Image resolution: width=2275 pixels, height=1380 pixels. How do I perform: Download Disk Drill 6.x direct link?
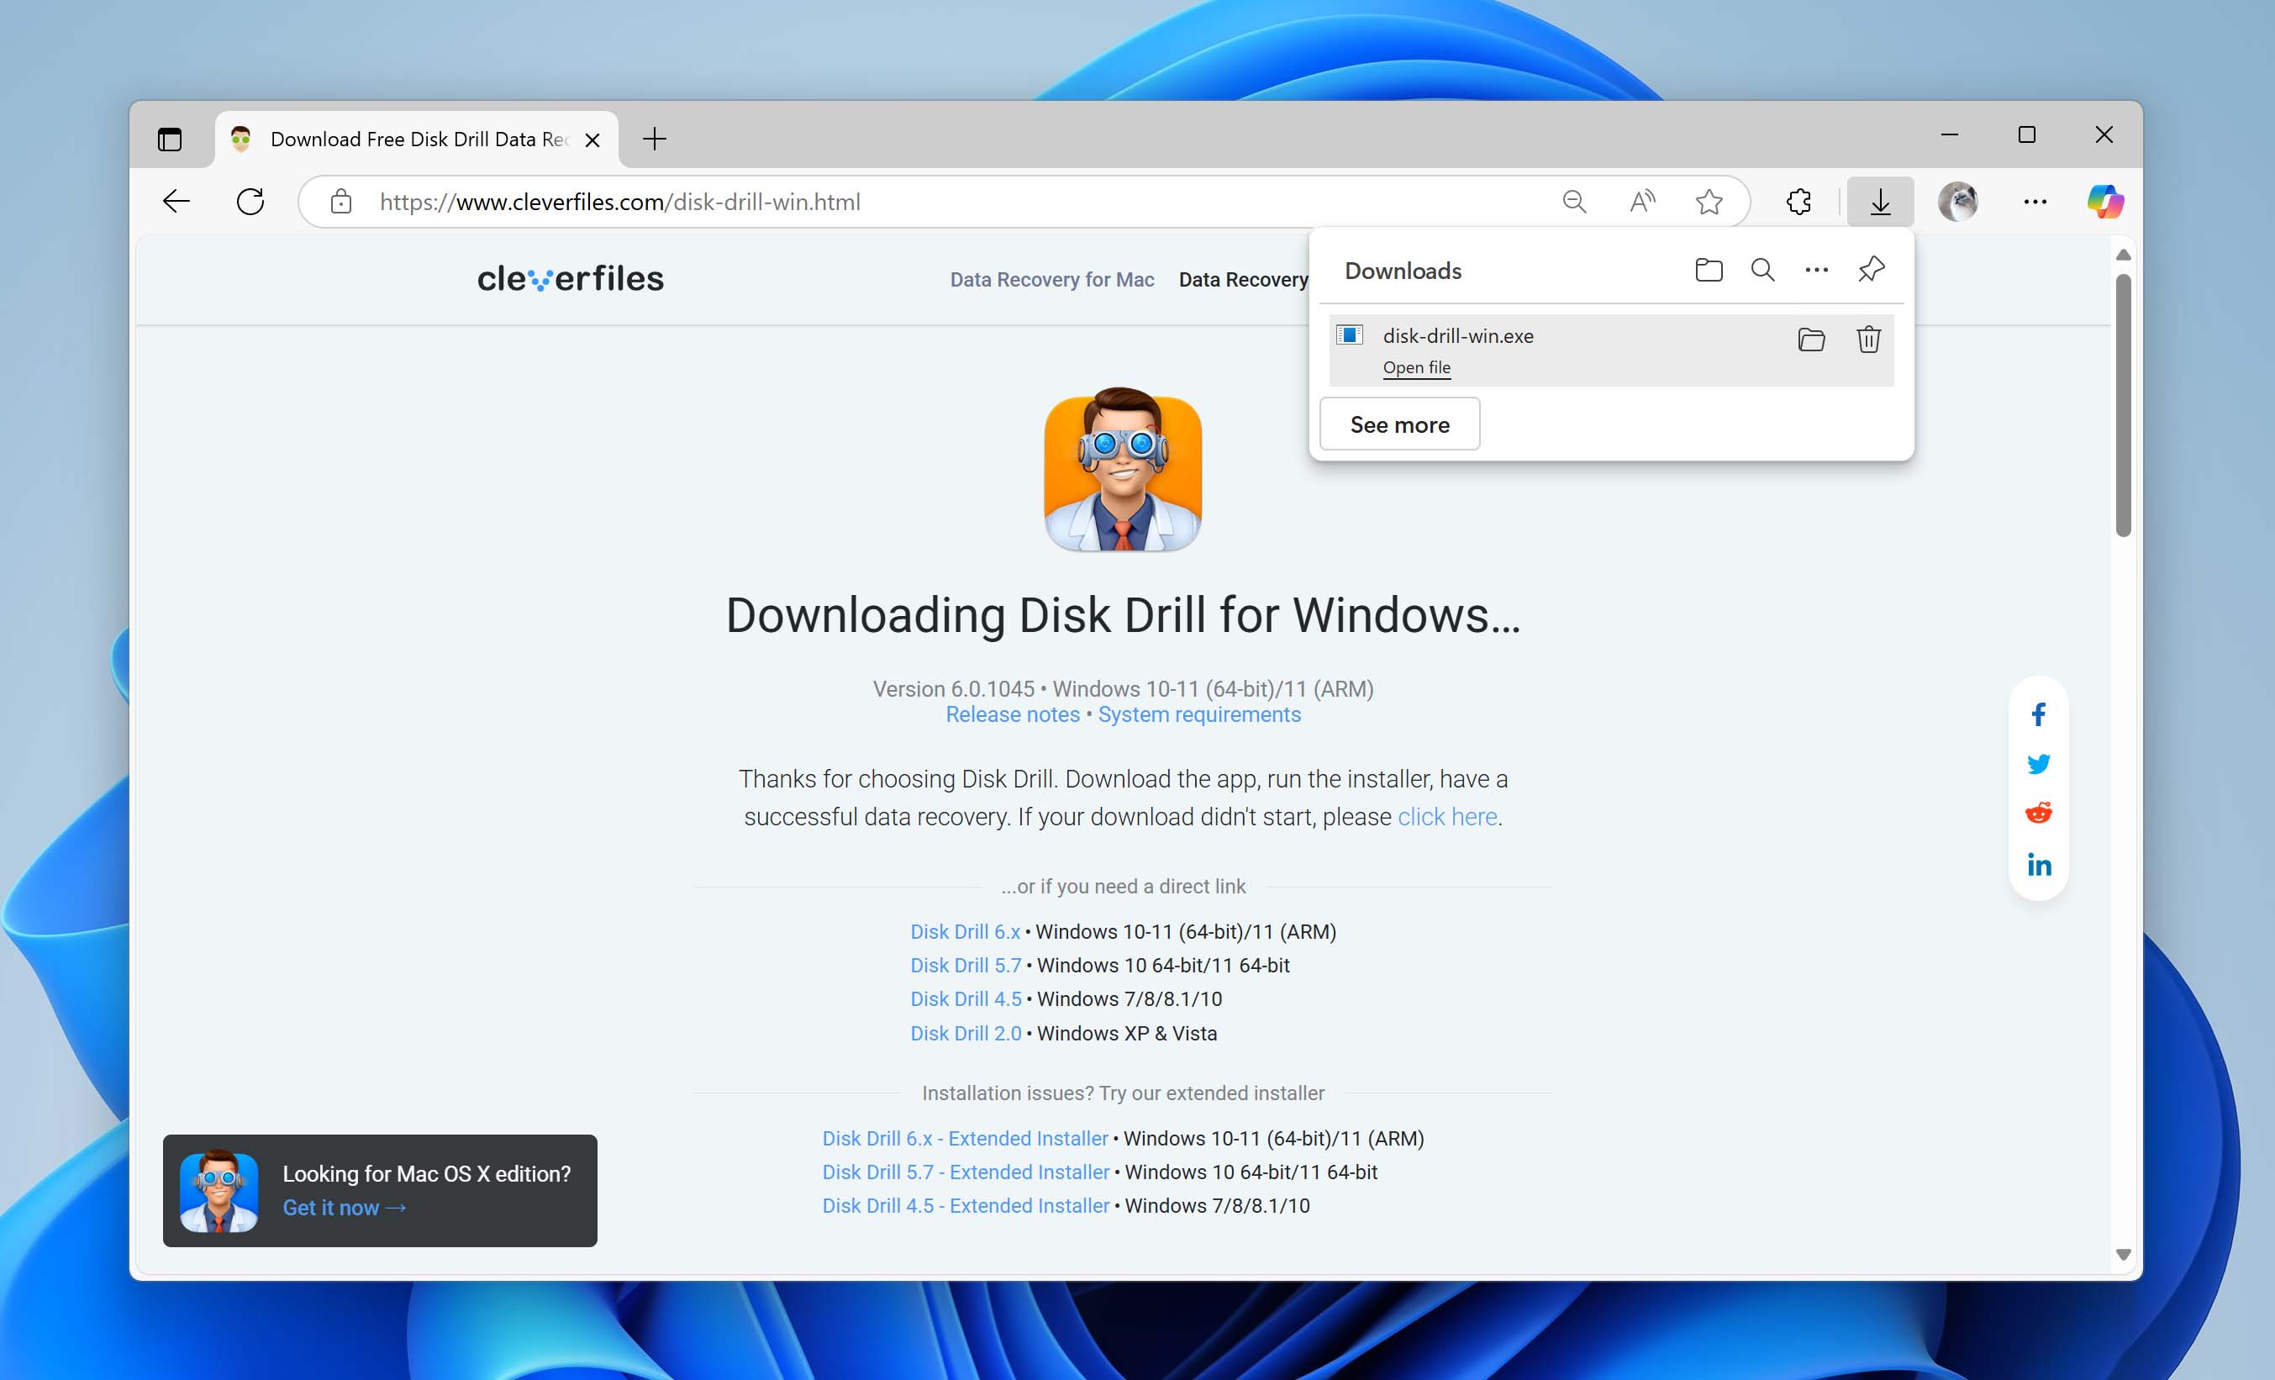pos(965,931)
